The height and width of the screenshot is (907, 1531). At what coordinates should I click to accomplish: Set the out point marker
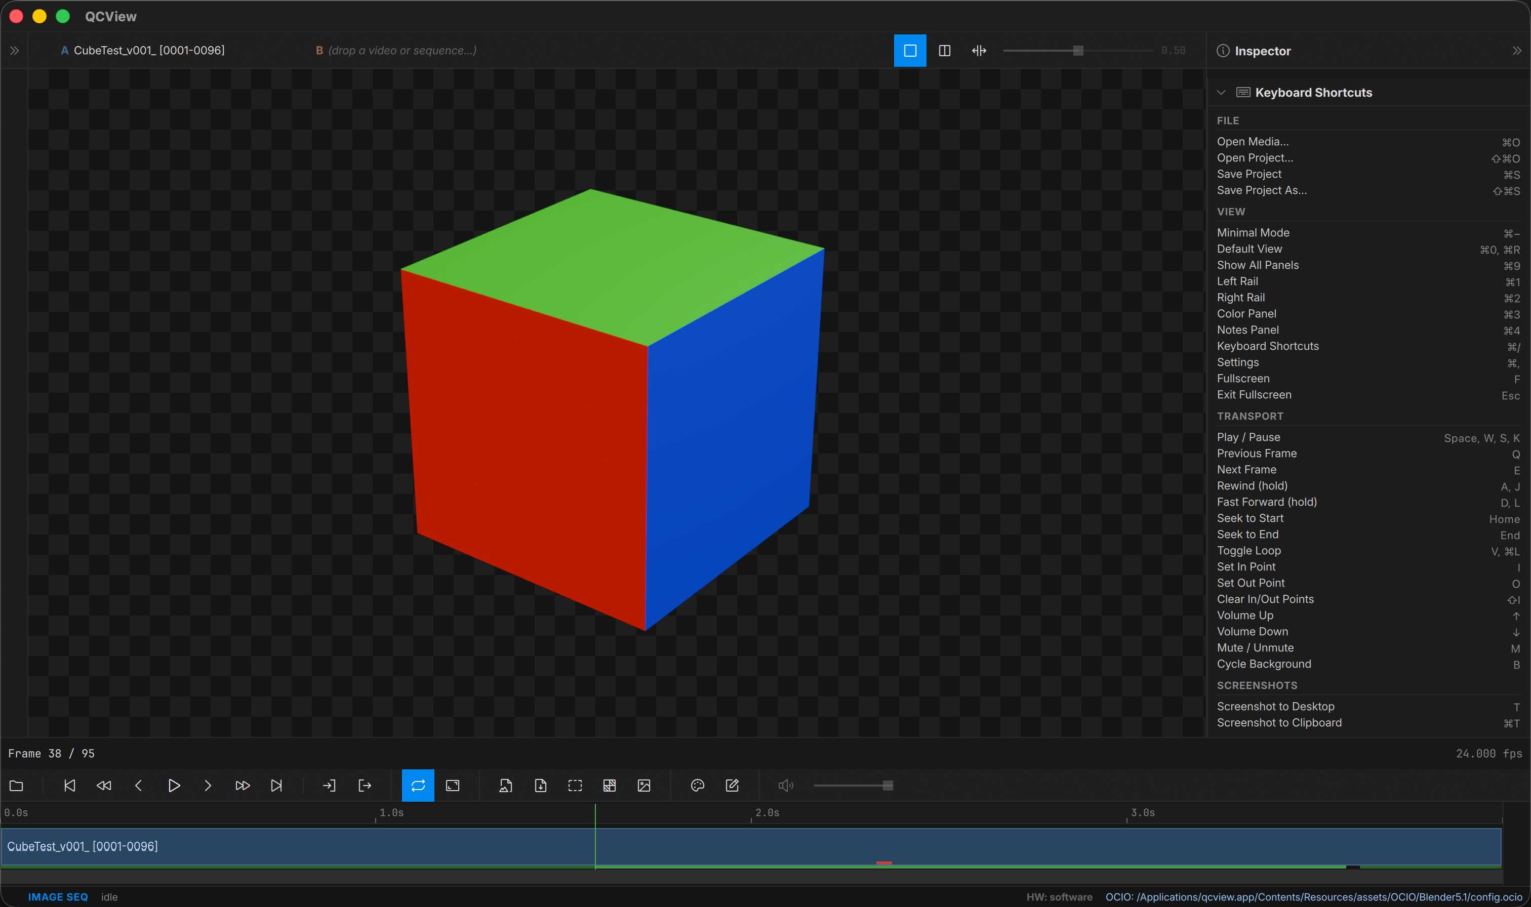click(x=365, y=786)
